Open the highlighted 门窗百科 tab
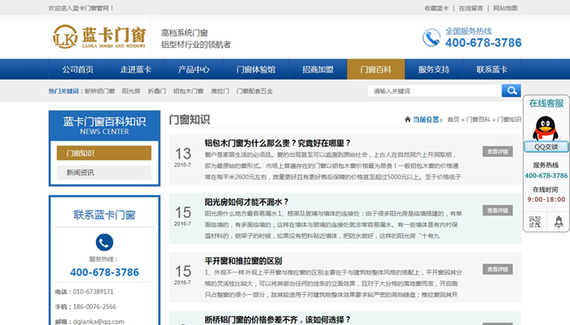The image size is (570, 325). [x=376, y=69]
